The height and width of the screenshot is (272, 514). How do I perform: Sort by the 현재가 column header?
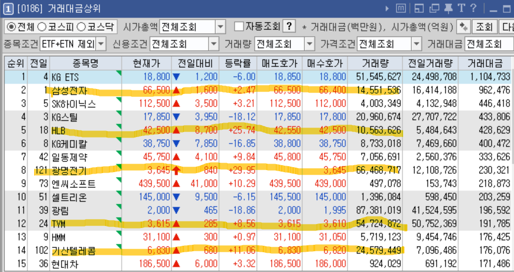pos(147,63)
